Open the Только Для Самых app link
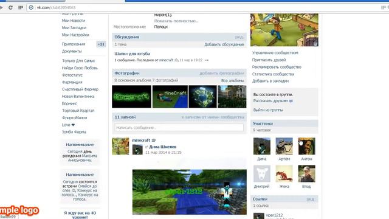 click(x=78, y=61)
